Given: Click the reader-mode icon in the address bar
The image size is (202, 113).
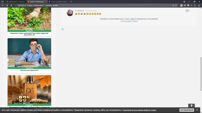Looking at the screenshot, I should 173,6.
